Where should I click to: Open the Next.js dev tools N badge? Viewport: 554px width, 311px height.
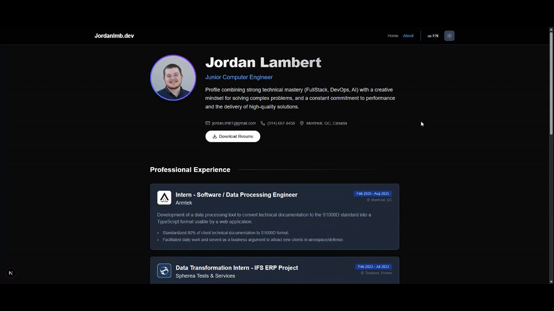pyautogui.click(x=11, y=273)
